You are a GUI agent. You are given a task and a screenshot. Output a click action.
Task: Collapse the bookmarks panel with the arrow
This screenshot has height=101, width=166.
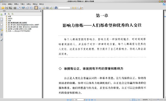[x=41, y=11]
